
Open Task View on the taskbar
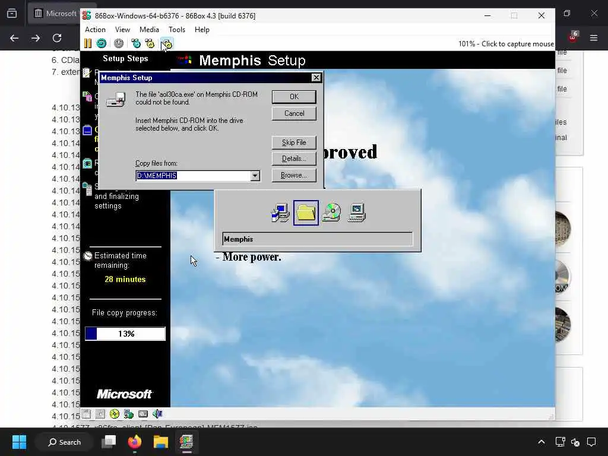click(109, 442)
